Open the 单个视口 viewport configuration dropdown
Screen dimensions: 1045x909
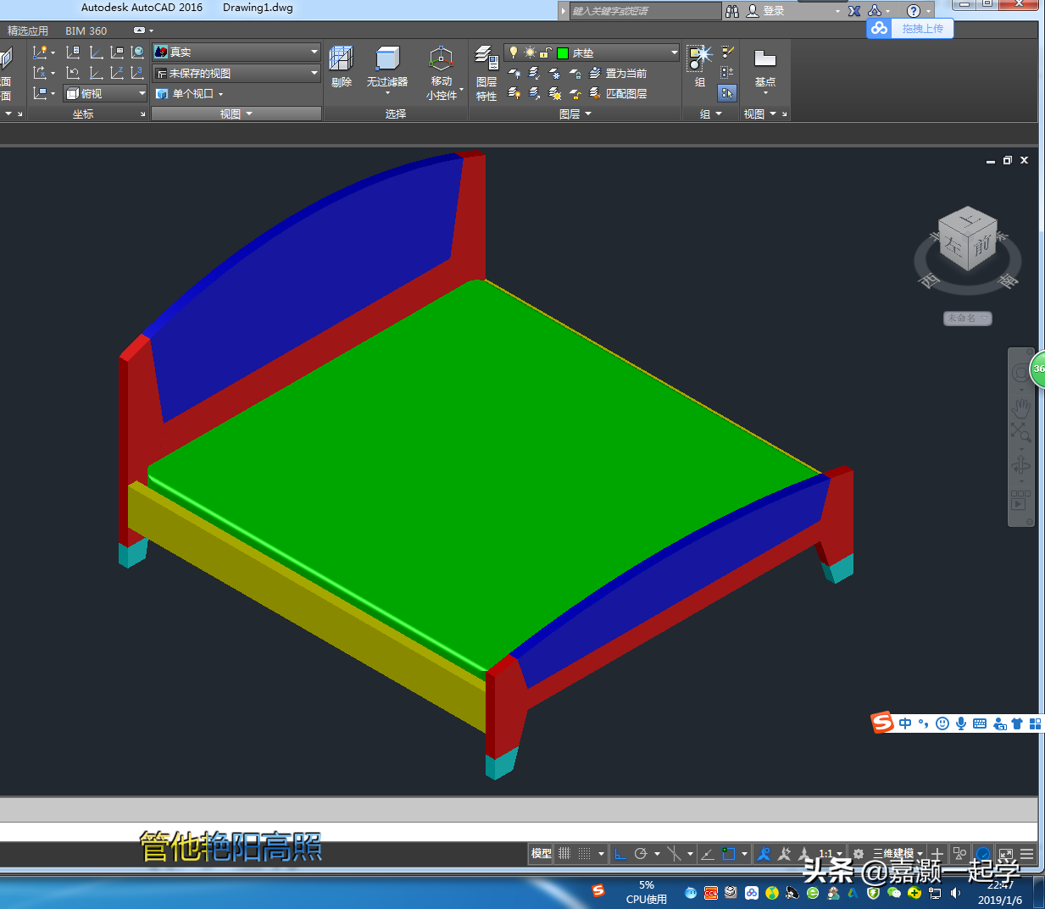(x=190, y=93)
